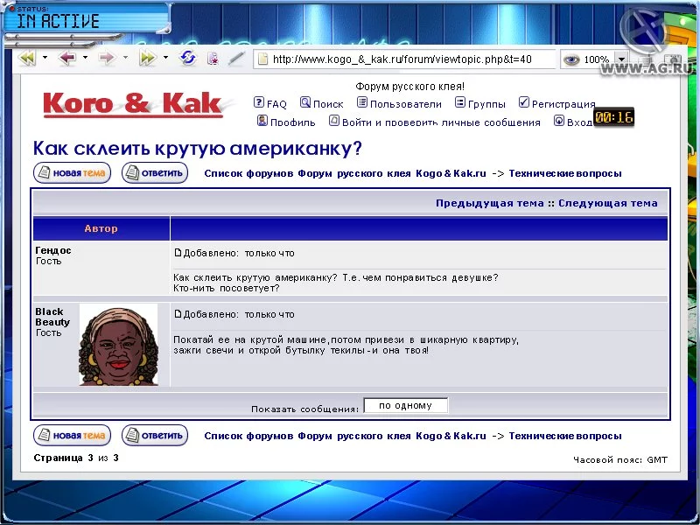Click the address bar with the forum URL
The image size is (700, 525).
point(404,59)
